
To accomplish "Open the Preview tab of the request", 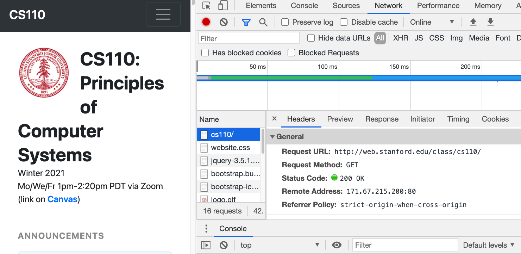I will point(340,119).
